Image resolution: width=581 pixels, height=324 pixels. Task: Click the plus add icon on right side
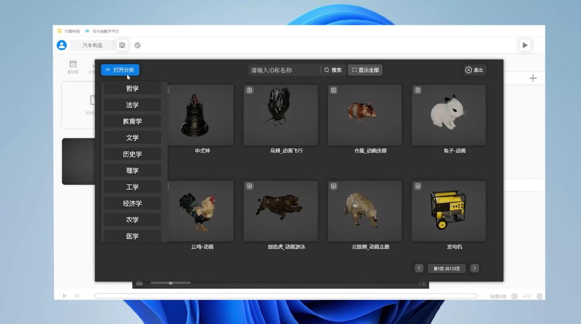533,78
